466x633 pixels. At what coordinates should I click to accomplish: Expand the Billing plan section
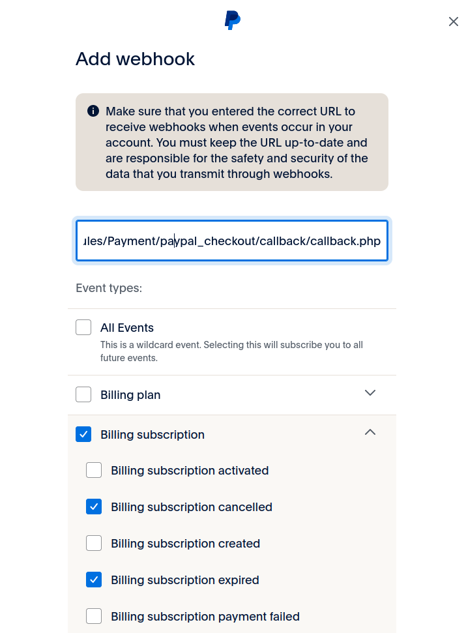pyautogui.click(x=370, y=393)
